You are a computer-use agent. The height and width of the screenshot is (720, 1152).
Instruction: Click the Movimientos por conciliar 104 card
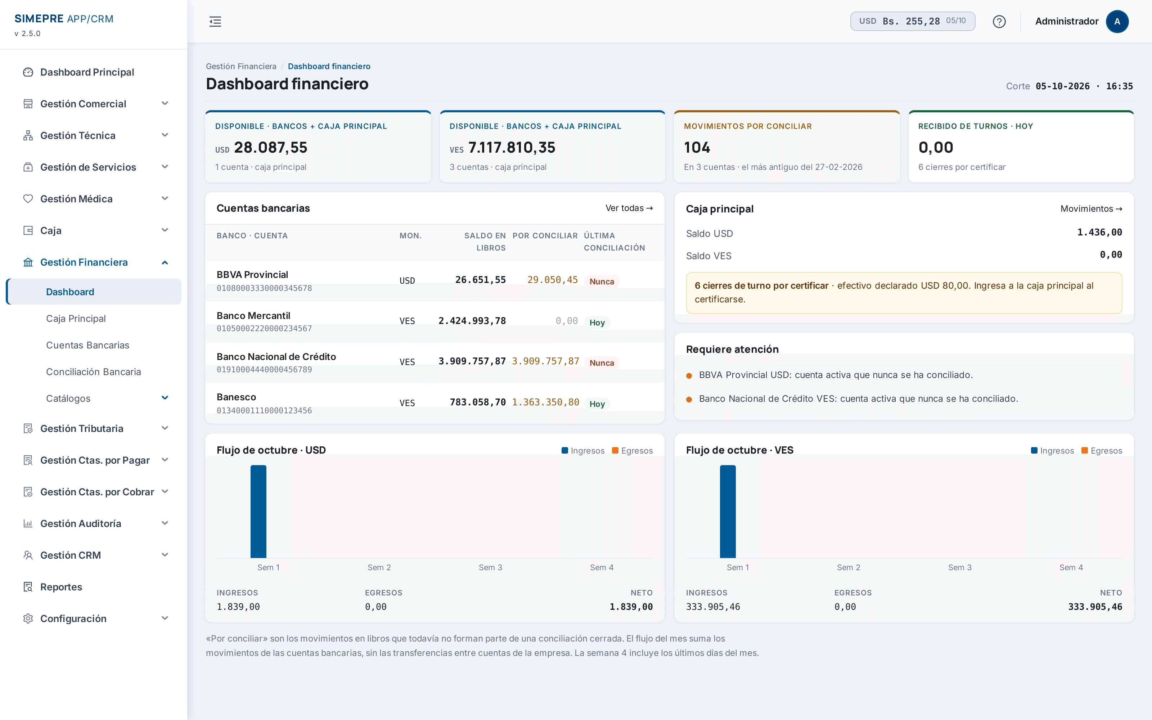(786, 147)
